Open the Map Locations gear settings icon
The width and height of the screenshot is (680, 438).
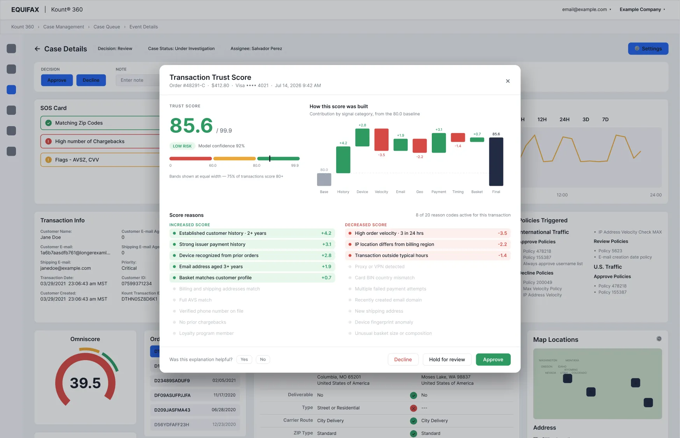point(659,339)
